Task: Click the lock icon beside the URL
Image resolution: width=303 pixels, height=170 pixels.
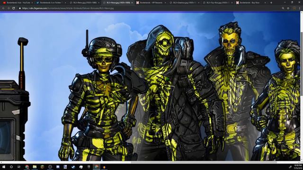Action: point(20,8)
